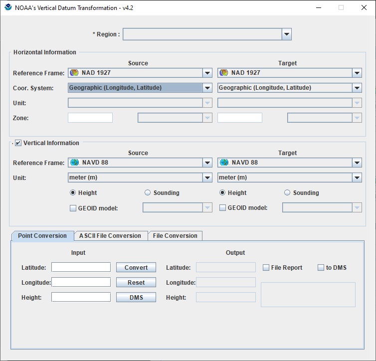
Task: Focus the input Longitude field
Action: [81, 282]
